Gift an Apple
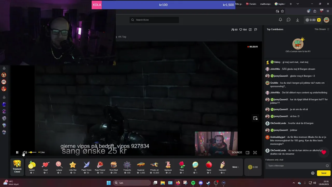 209,167
